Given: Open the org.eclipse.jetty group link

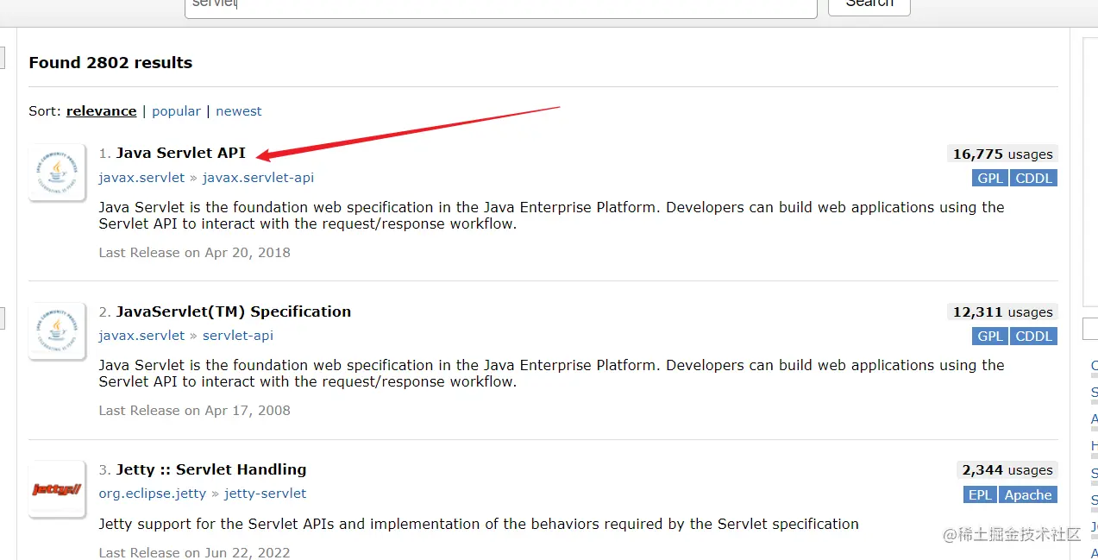Looking at the screenshot, I should tap(153, 494).
